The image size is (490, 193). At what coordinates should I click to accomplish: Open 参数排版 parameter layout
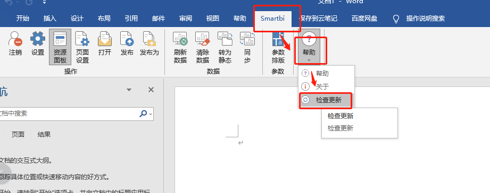tap(278, 47)
